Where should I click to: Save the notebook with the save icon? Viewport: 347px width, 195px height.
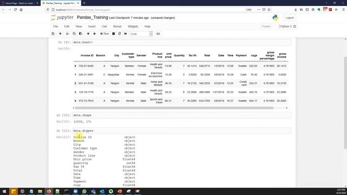53,34
